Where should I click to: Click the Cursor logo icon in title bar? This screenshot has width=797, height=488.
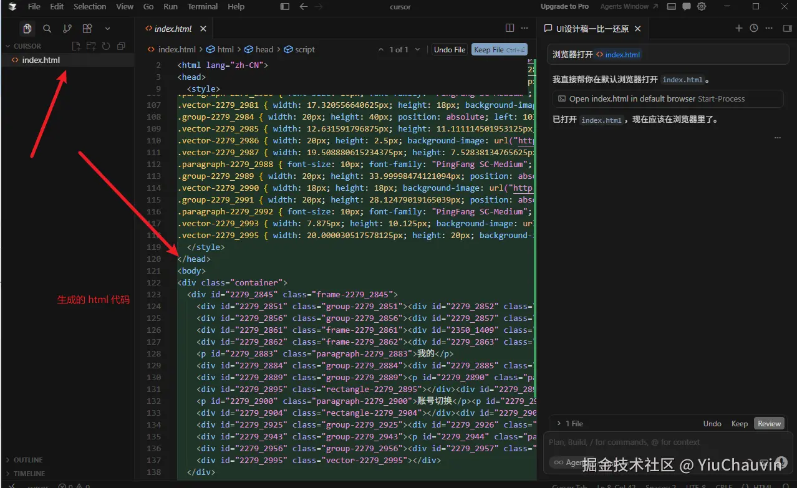[x=12, y=6]
